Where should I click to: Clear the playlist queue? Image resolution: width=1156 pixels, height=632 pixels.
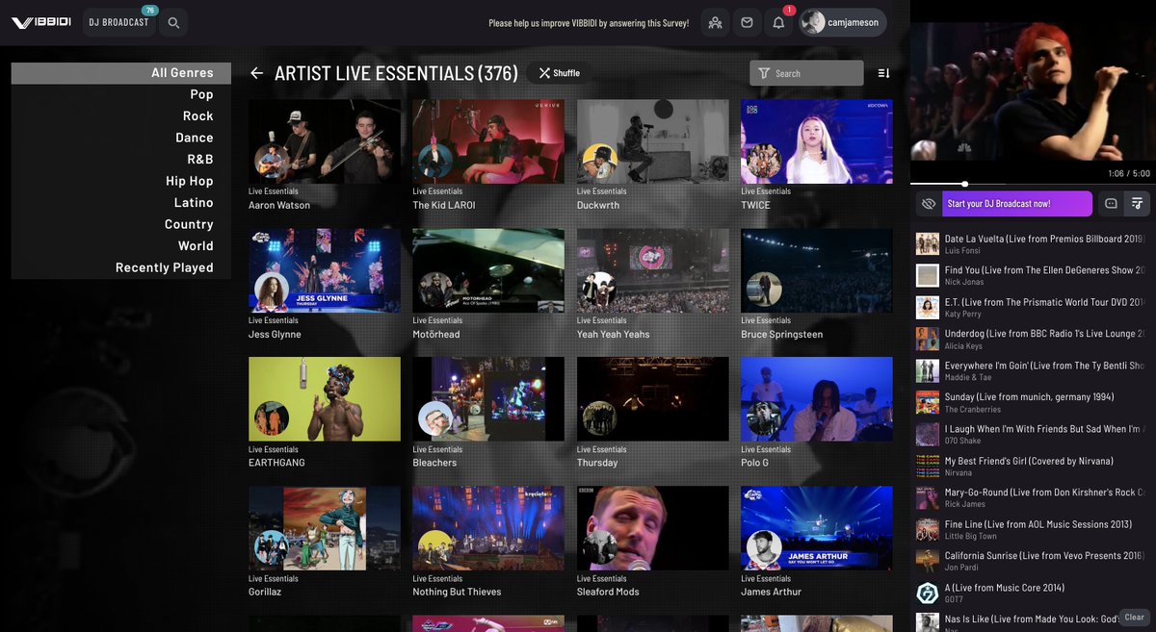(x=1135, y=618)
